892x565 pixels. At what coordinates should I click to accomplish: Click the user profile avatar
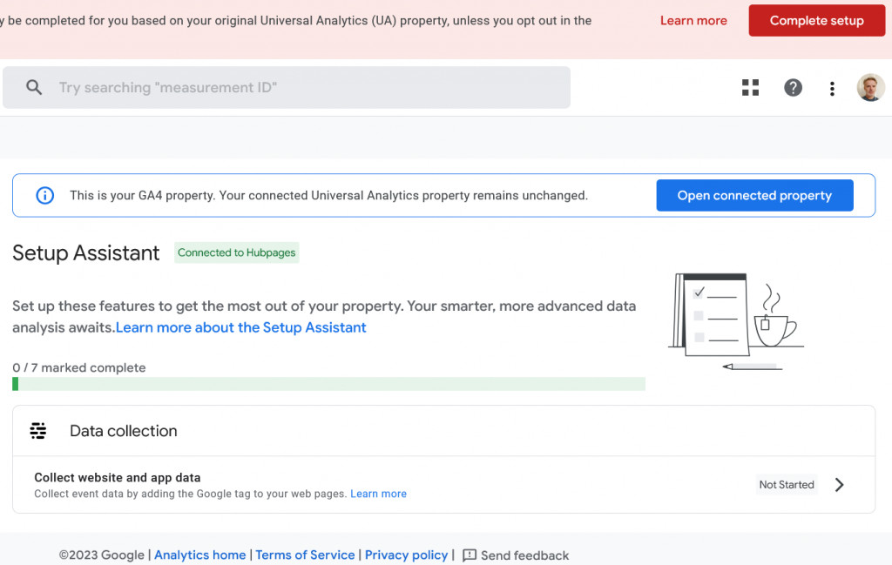(x=870, y=88)
